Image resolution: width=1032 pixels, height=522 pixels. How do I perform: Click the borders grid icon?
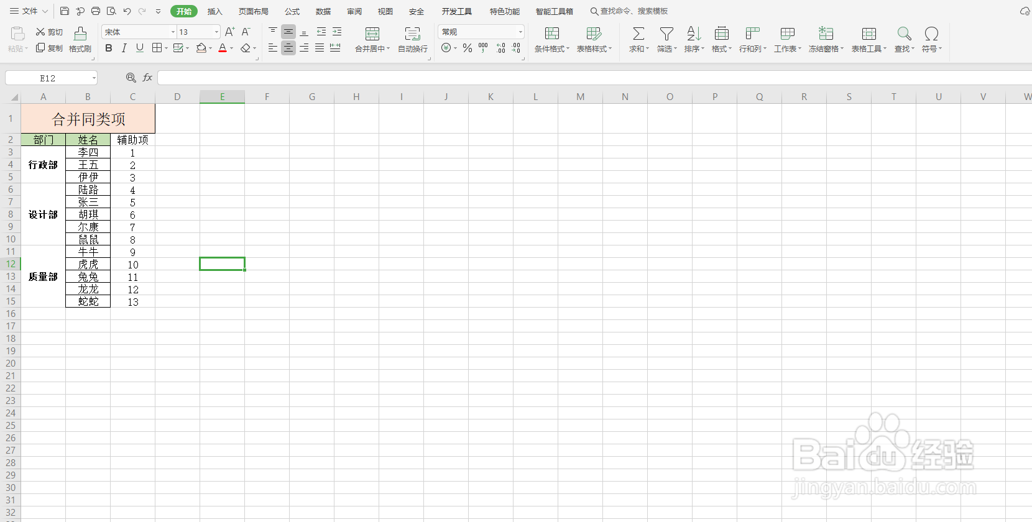point(157,48)
